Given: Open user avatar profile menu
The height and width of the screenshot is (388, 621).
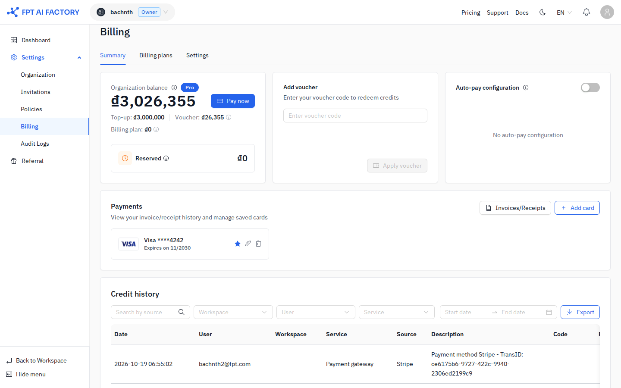Looking at the screenshot, I should tap(607, 12).
